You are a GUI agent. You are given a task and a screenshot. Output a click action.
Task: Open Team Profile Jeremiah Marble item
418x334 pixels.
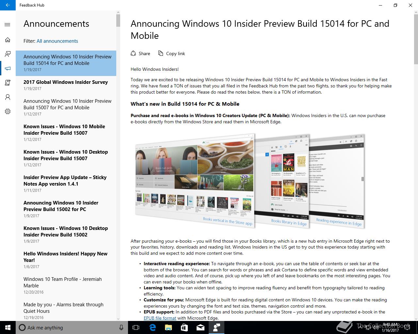coord(66,285)
